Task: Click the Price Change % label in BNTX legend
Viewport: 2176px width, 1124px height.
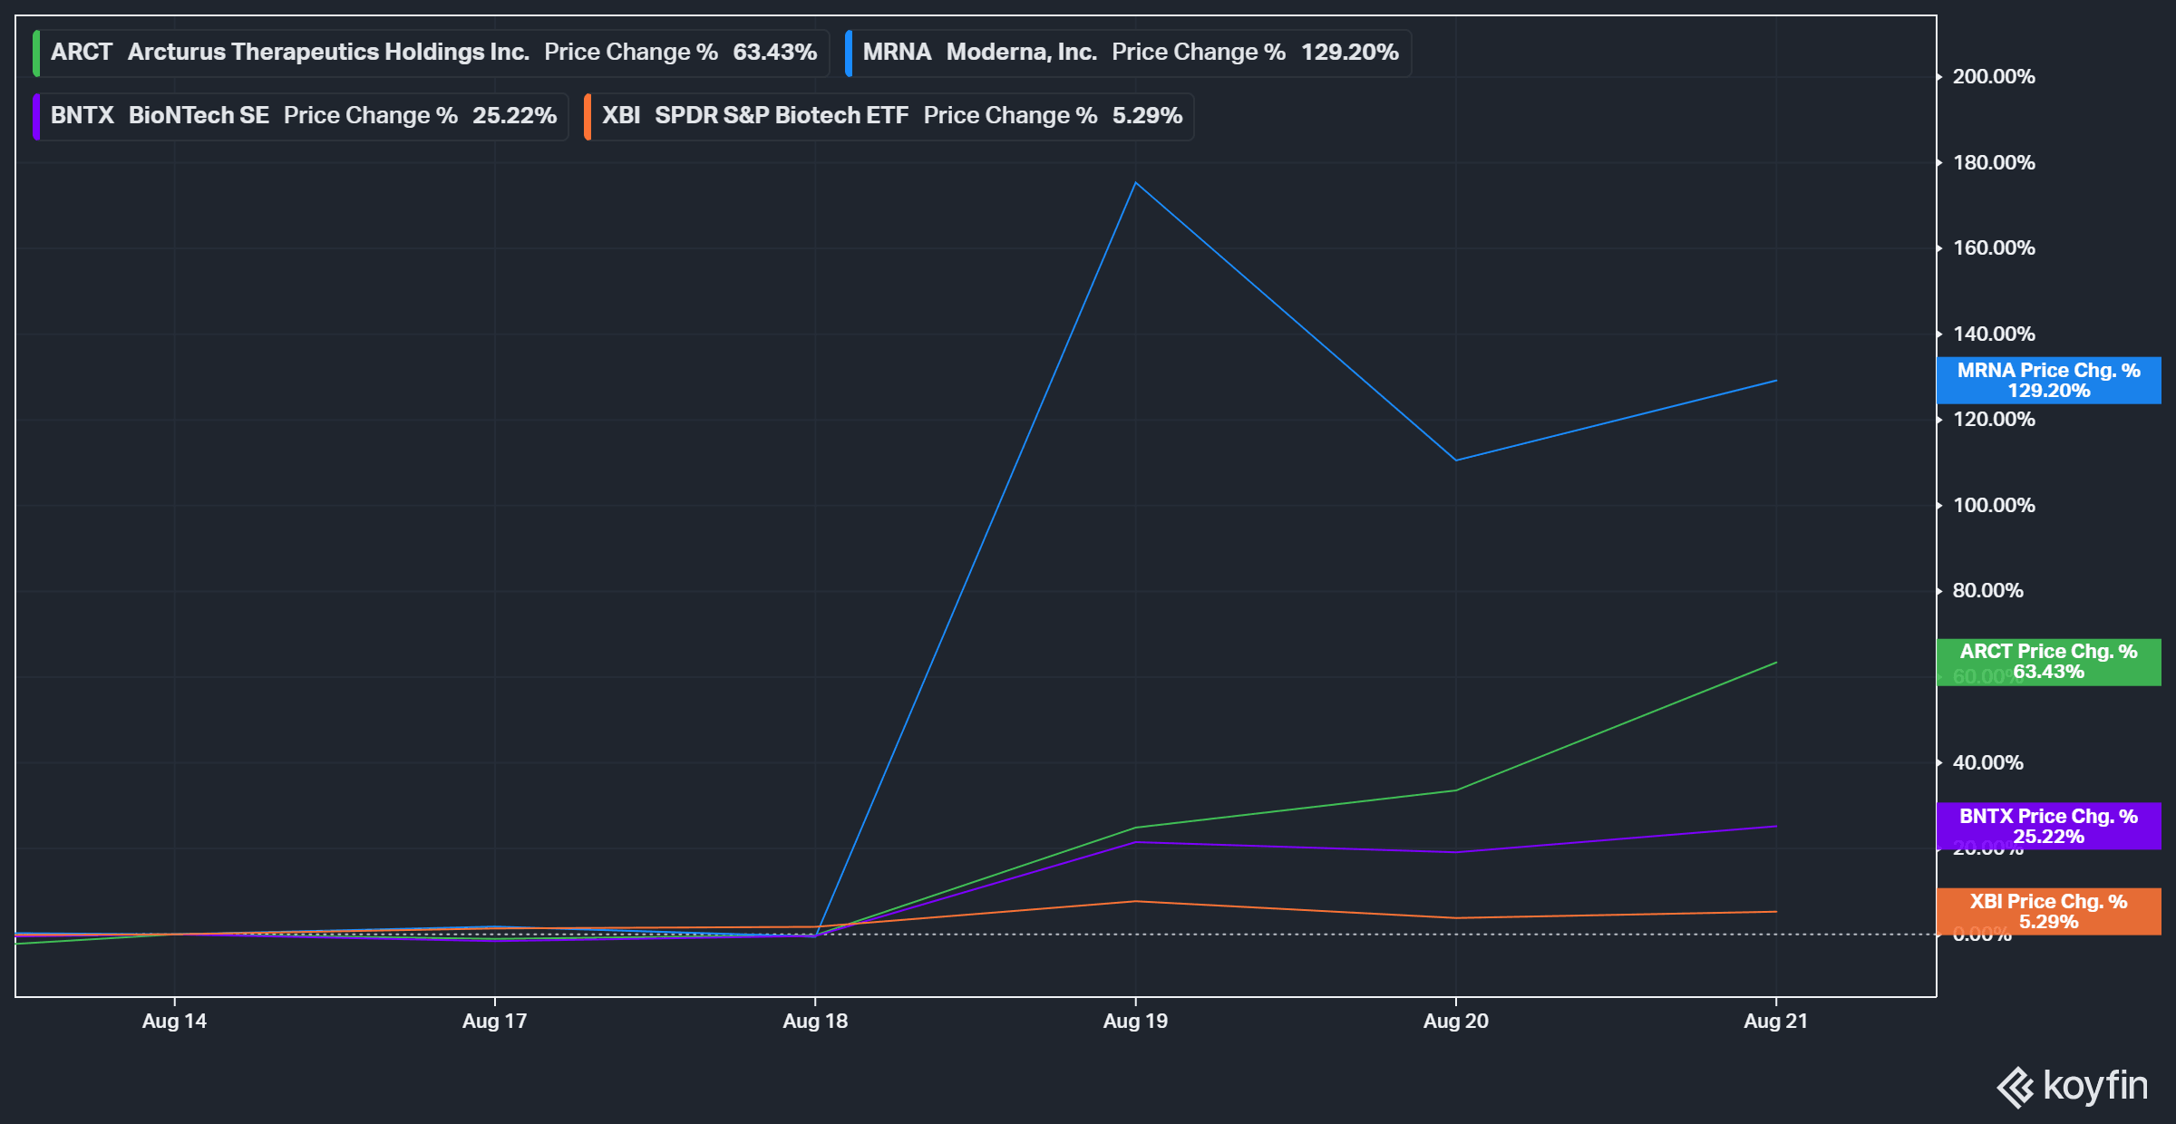Action: (x=371, y=116)
